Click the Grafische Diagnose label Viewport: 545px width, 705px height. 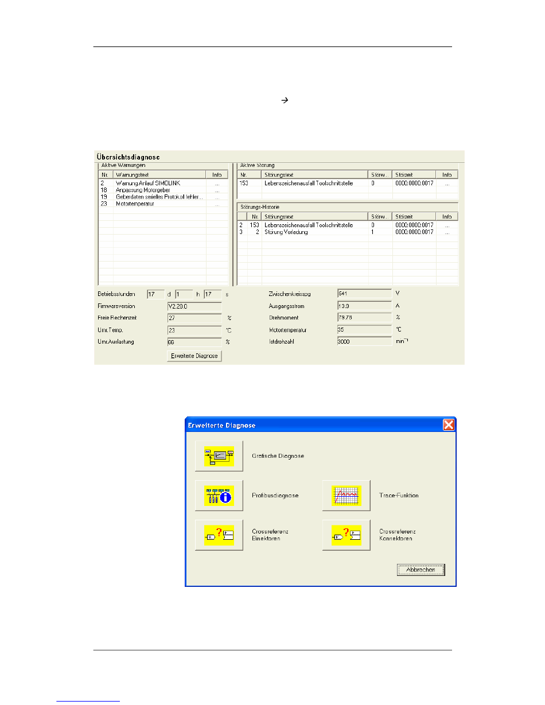tap(278, 456)
